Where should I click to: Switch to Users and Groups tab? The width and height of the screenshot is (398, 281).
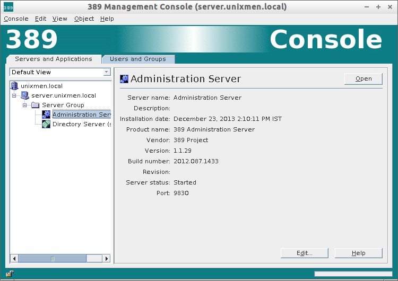coord(138,59)
